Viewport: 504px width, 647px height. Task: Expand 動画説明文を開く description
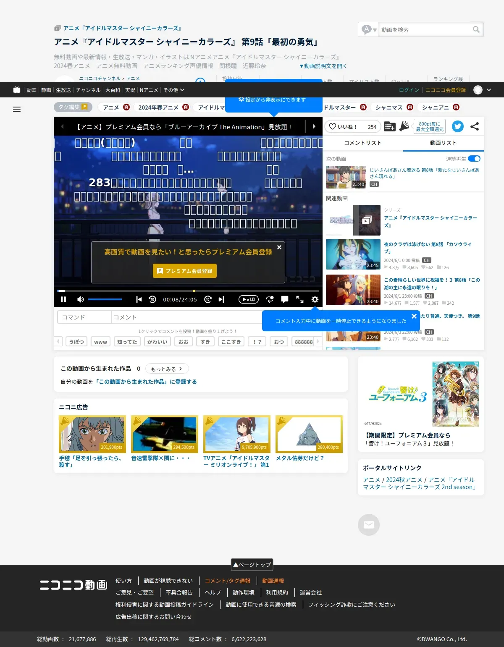[x=323, y=66]
